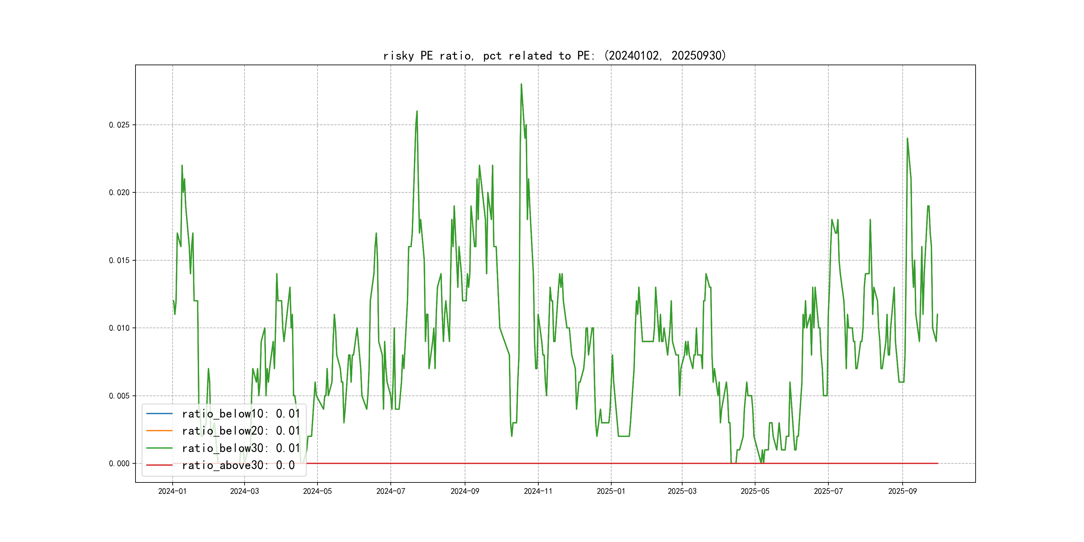Click the 2024-01 x-axis tick label
Image resolution: width=1084 pixels, height=542 pixels.
[x=172, y=491]
